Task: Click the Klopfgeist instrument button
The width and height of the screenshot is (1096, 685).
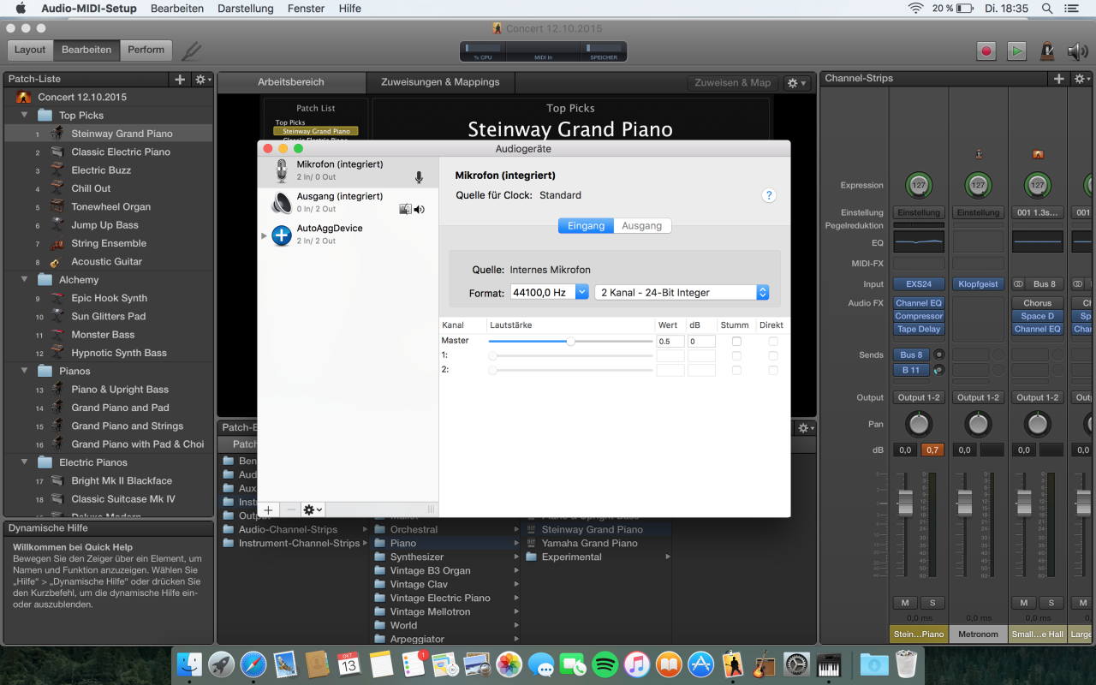Action: coord(978,284)
